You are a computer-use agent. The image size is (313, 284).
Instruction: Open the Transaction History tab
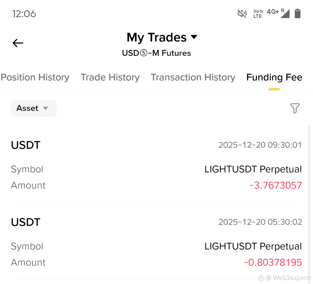click(x=193, y=77)
